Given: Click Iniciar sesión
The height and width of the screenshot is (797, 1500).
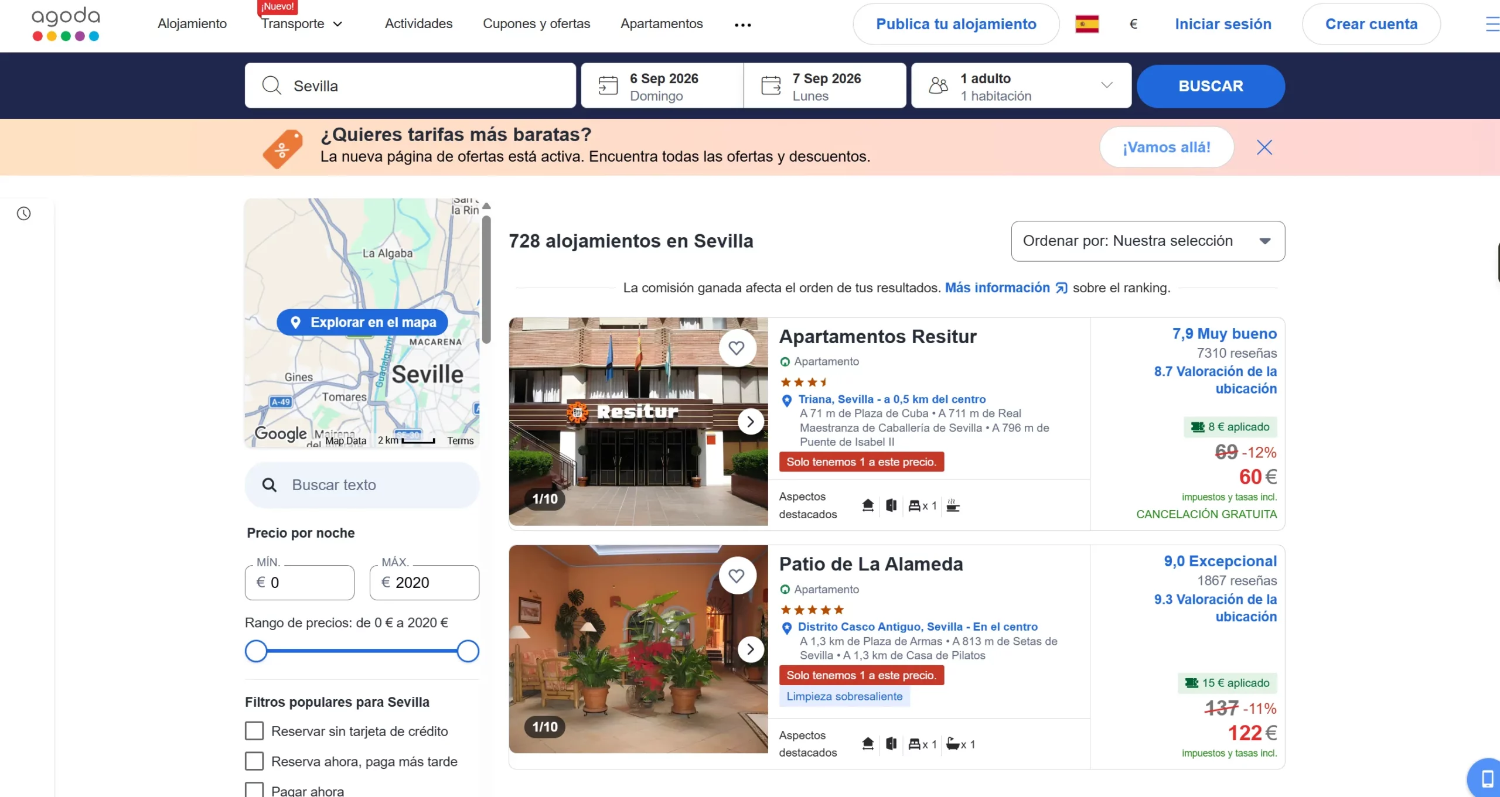Looking at the screenshot, I should [x=1223, y=24].
